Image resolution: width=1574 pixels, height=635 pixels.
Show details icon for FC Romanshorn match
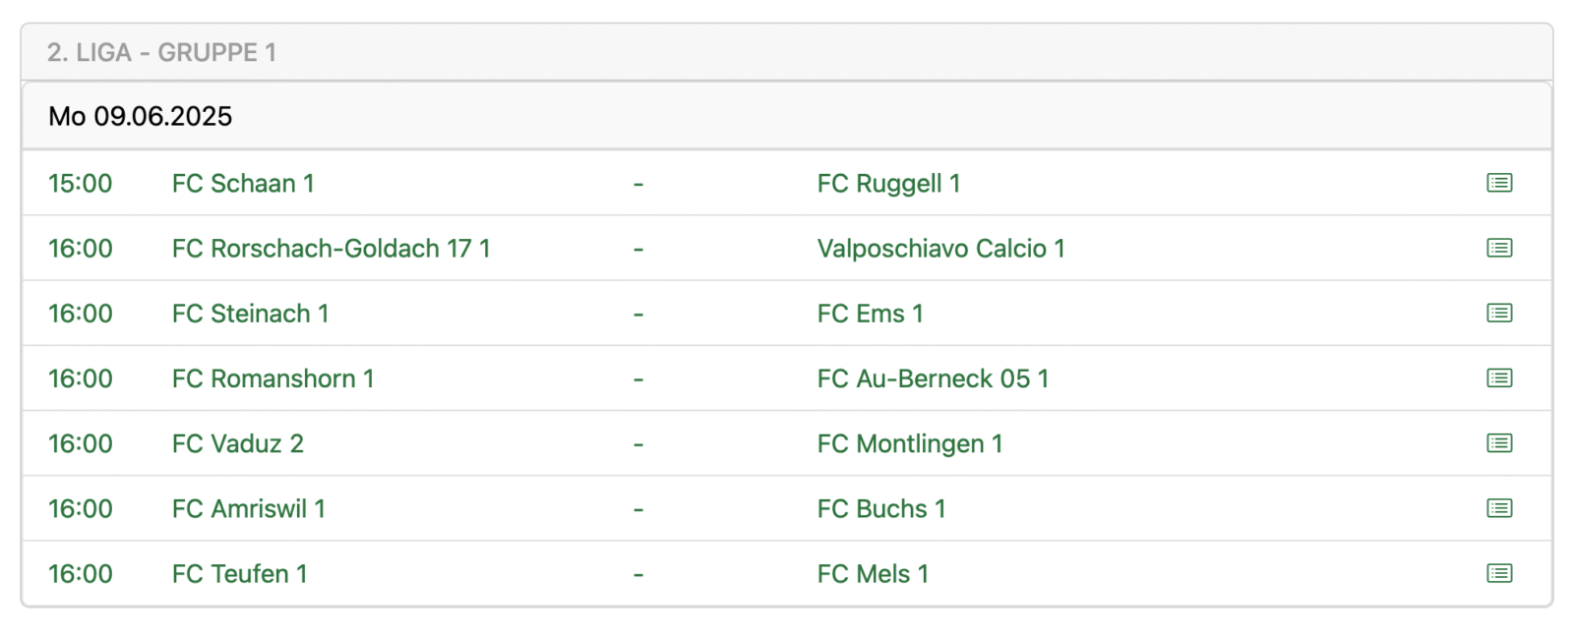click(1498, 378)
